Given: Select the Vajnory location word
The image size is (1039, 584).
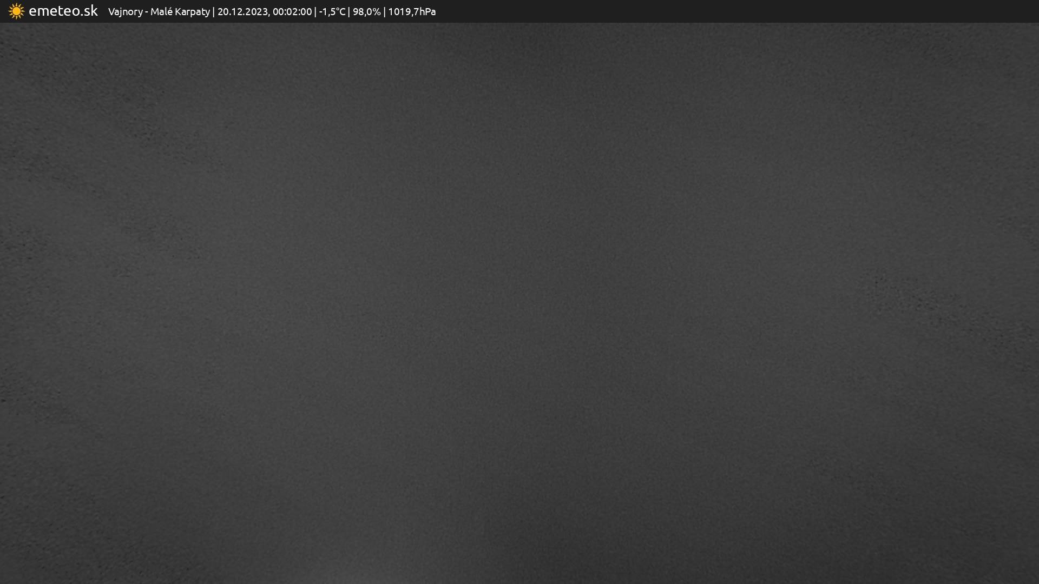Looking at the screenshot, I should click(125, 12).
